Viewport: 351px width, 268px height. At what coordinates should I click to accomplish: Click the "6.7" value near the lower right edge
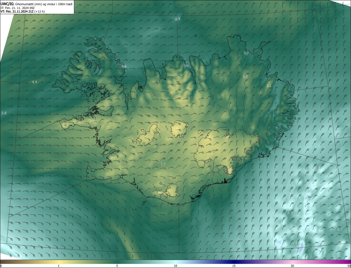340,229
